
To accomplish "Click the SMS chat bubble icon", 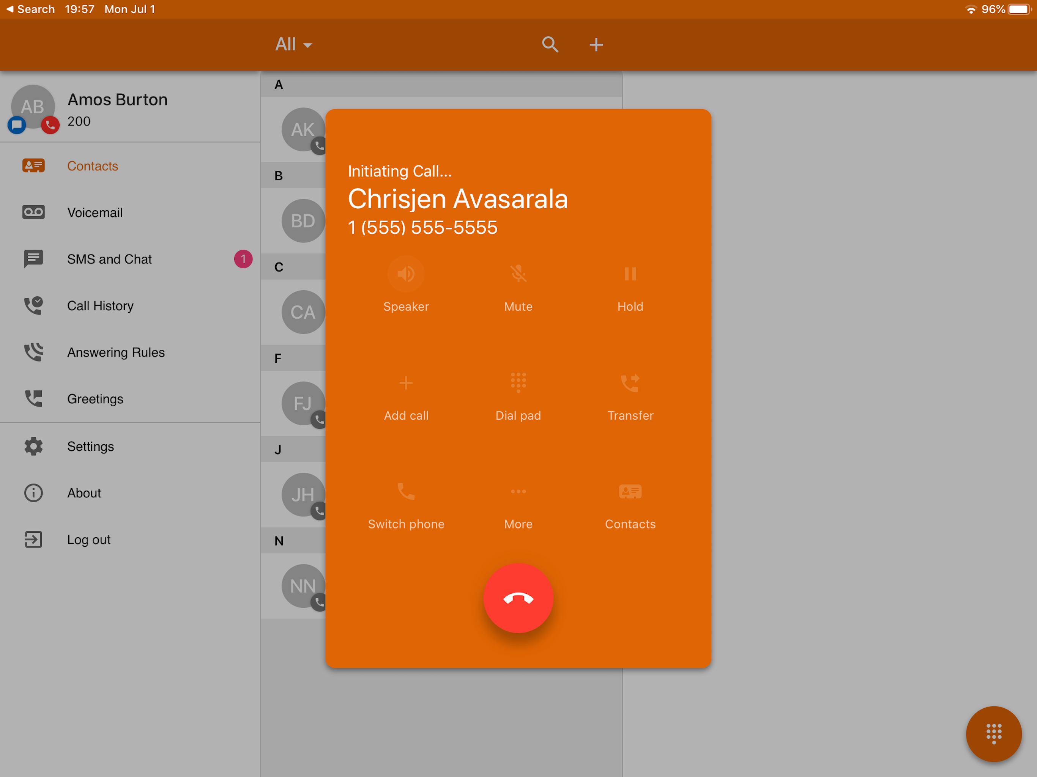I will coord(33,259).
